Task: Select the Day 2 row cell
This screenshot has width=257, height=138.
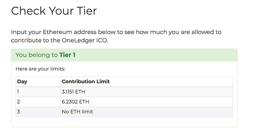Action: coord(38,102)
